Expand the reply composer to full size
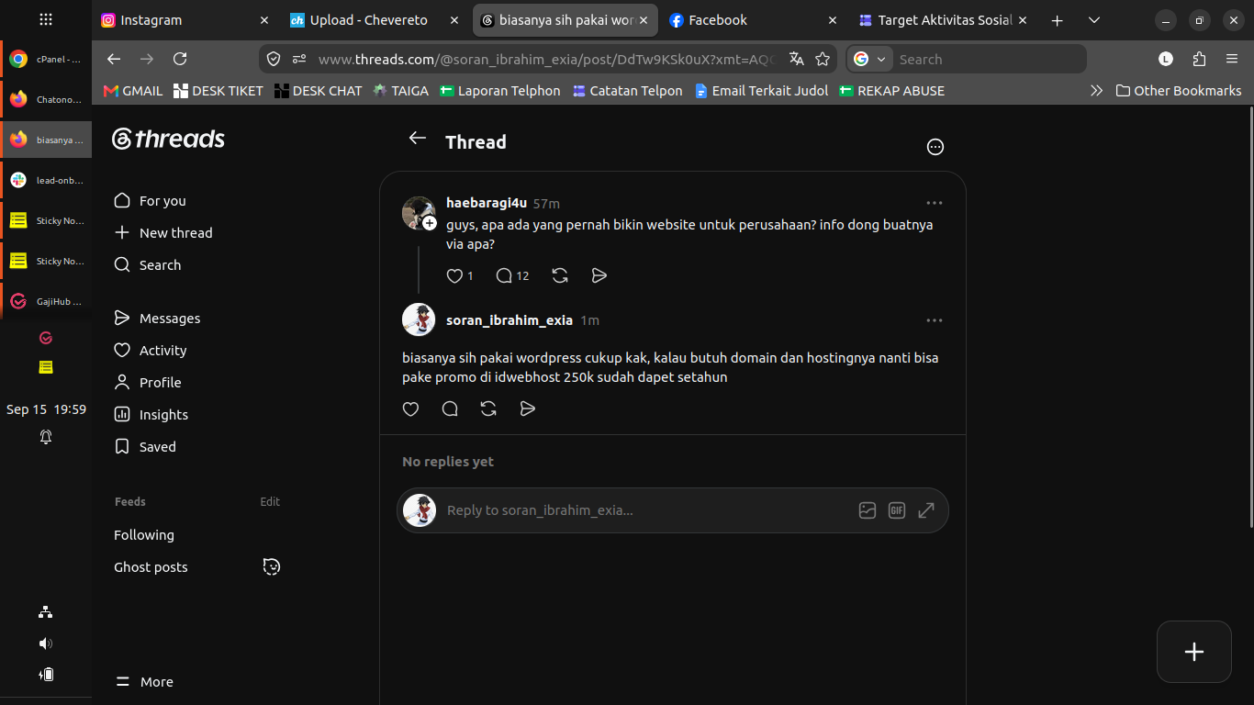 pyautogui.click(x=926, y=510)
